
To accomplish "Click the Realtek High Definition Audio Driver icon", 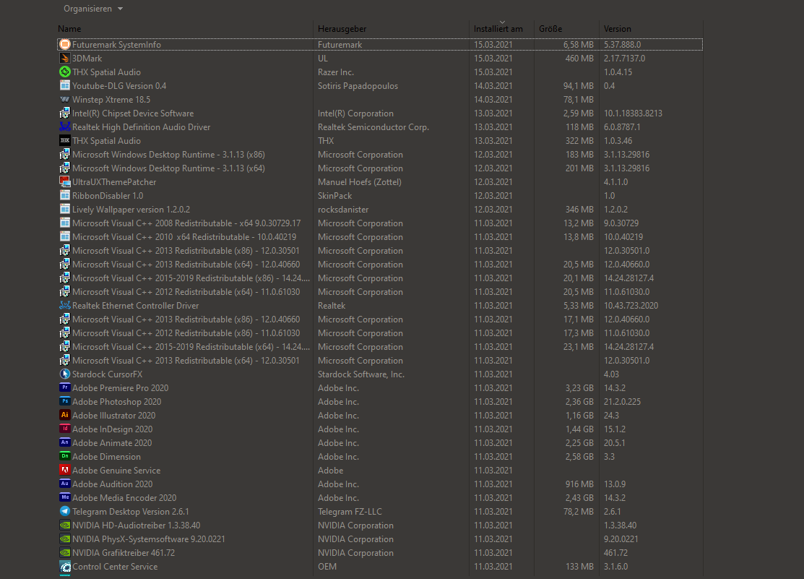I will [64, 126].
